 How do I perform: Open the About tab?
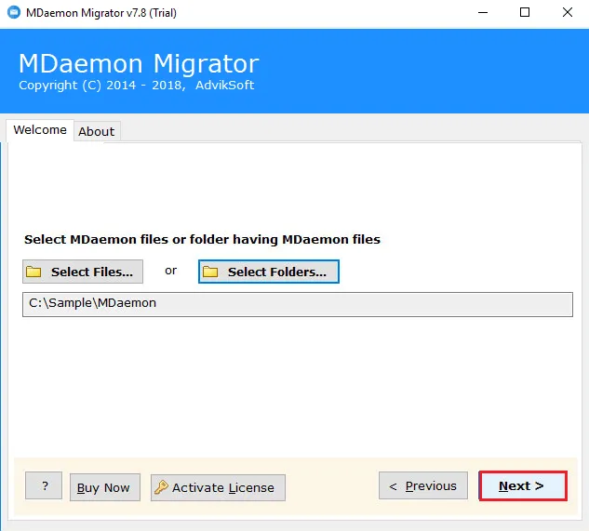97,131
